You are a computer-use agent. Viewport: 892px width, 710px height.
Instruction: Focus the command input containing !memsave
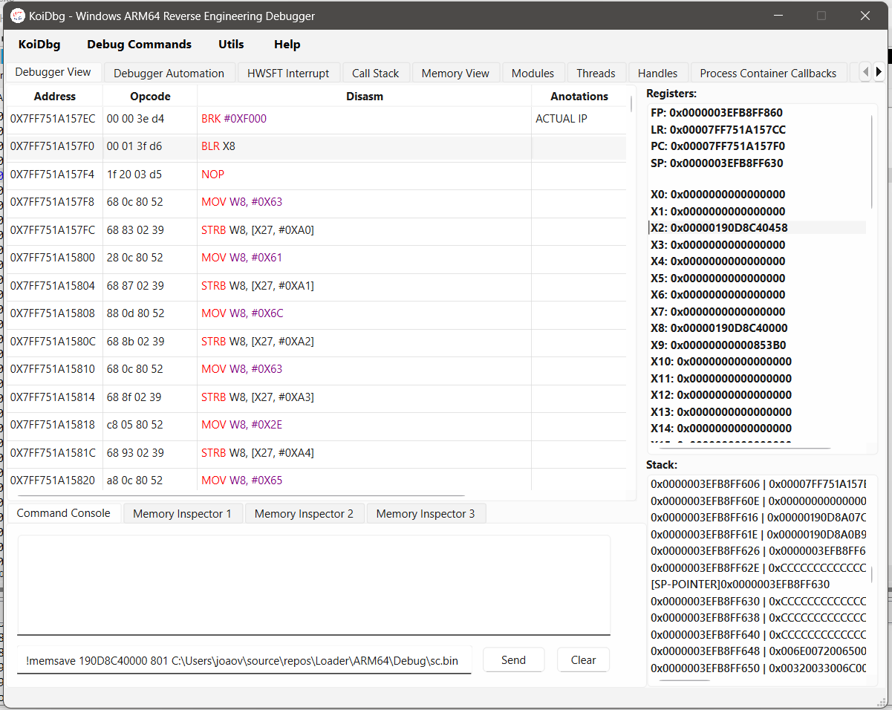[244, 659]
